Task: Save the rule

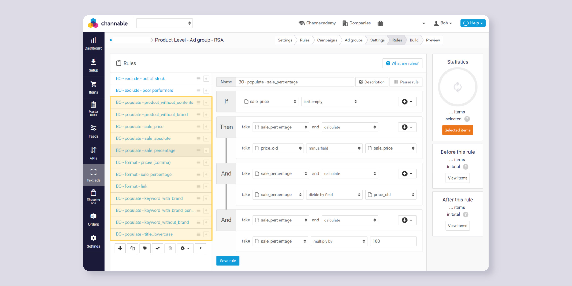Action: click(228, 261)
